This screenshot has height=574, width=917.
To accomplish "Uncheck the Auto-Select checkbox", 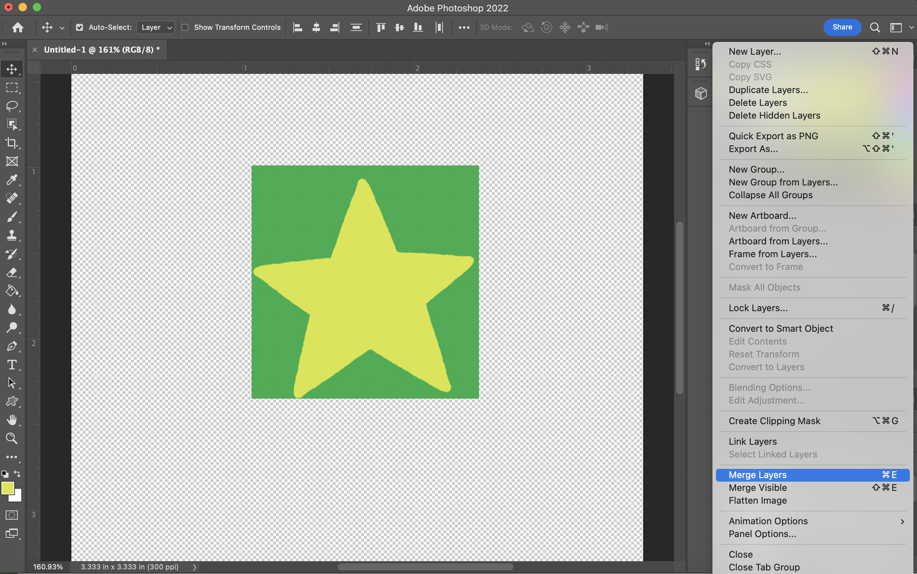I will (x=79, y=27).
